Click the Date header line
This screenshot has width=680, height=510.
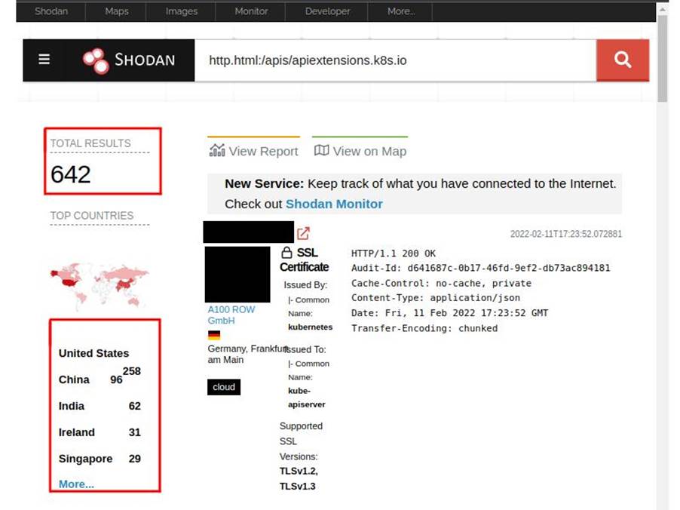click(450, 313)
